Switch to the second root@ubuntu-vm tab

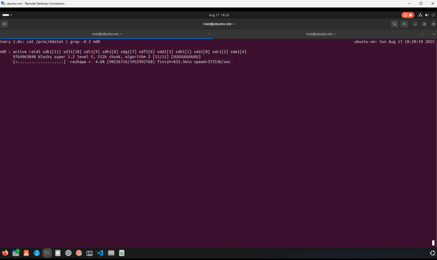pos(321,34)
